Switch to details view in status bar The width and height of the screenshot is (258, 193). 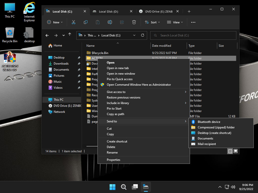point(230,151)
